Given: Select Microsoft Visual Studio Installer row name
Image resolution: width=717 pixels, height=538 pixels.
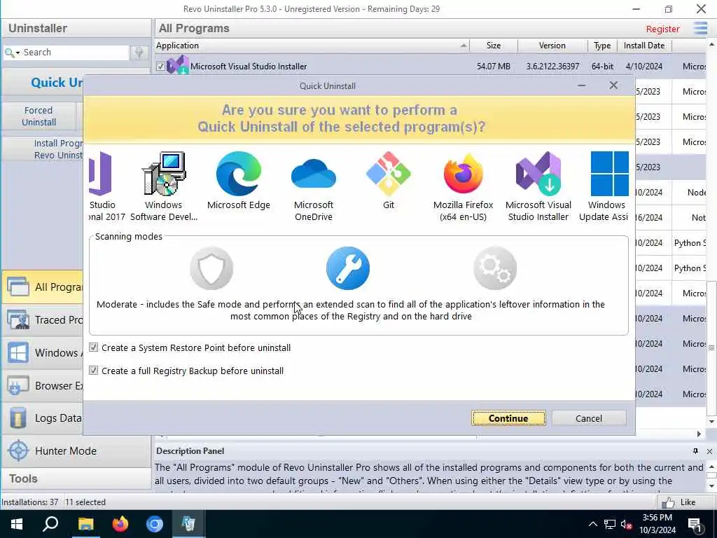Looking at the screenshot, I should coord(249,67).
